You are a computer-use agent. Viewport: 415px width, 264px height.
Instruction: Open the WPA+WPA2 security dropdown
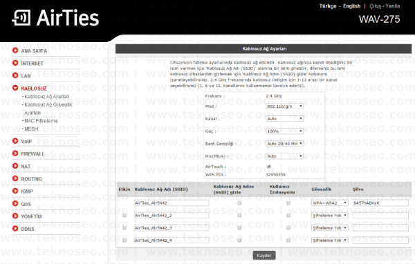click(x=329, y=203)
